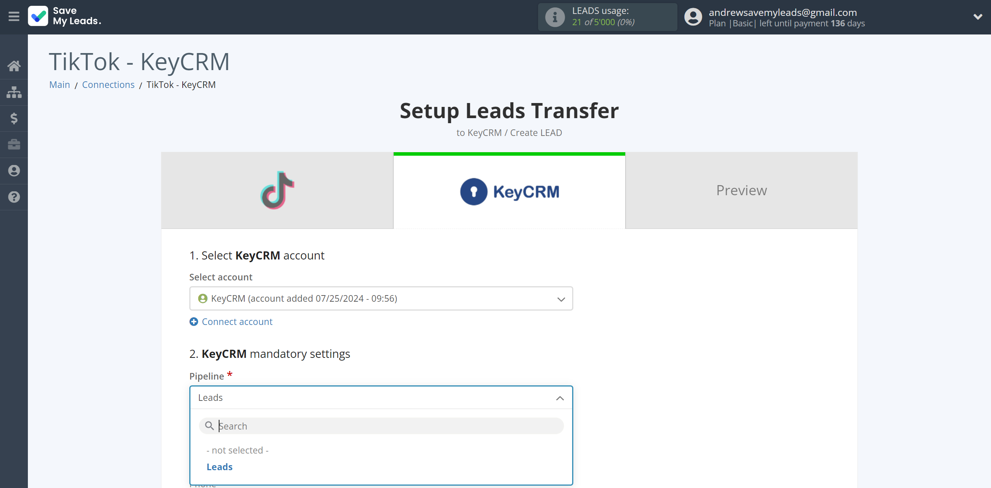Click the help question mark icon
Screen dimensions: 991x488
(14, 197)
